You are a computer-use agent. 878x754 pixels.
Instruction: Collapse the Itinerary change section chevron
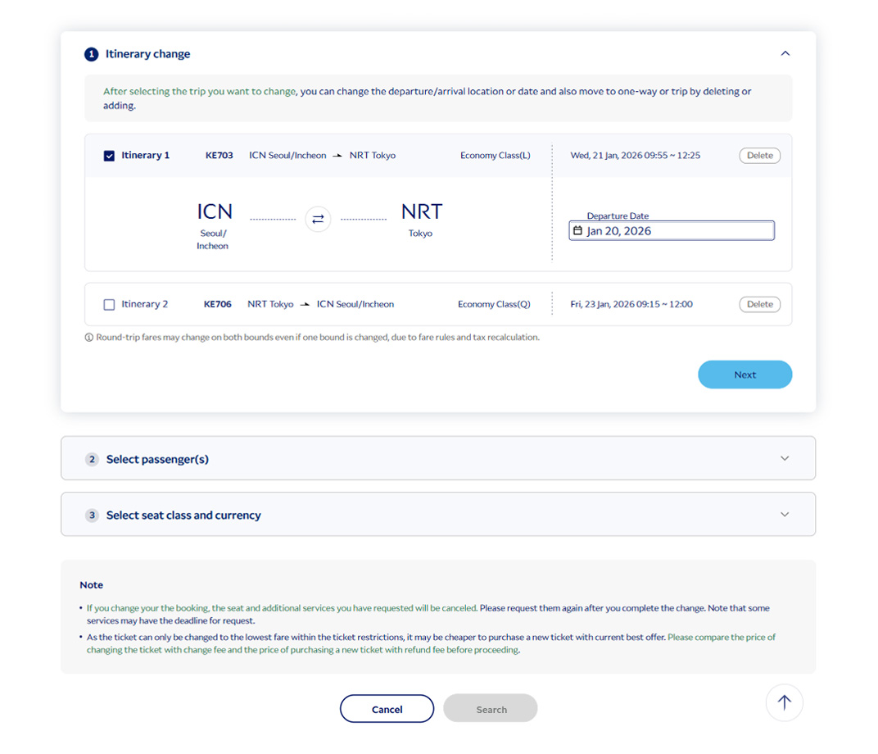[785, 54]
